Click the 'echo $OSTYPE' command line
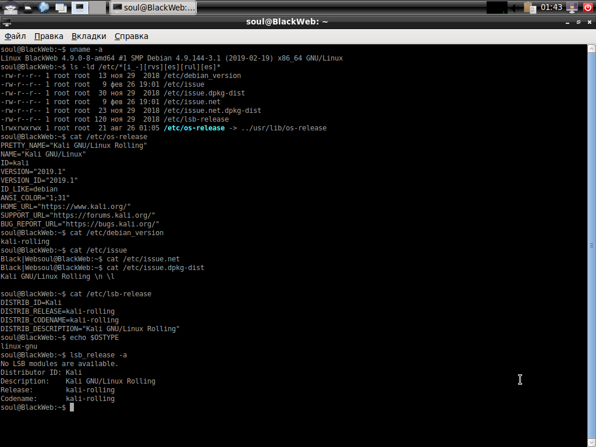 tap(59, 338)
